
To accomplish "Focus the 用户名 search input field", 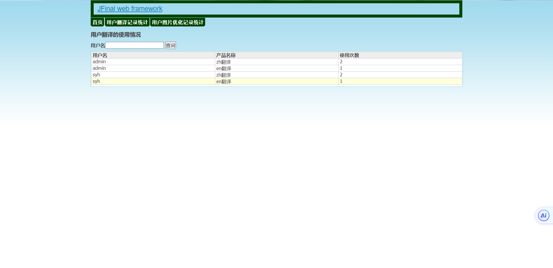I will click(135, 45).
